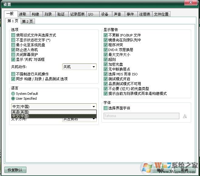The height and width of the screenshot is (176, 200).
Task: Enable the 选择界面字体 checkbox
Action: [x=106, y=108]
